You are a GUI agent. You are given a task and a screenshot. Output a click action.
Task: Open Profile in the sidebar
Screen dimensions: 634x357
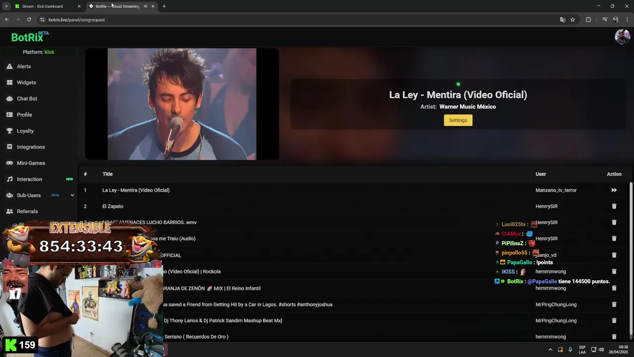point(24,115)
